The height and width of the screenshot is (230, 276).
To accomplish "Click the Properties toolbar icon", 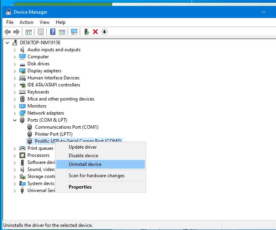I will click(40, 32).
